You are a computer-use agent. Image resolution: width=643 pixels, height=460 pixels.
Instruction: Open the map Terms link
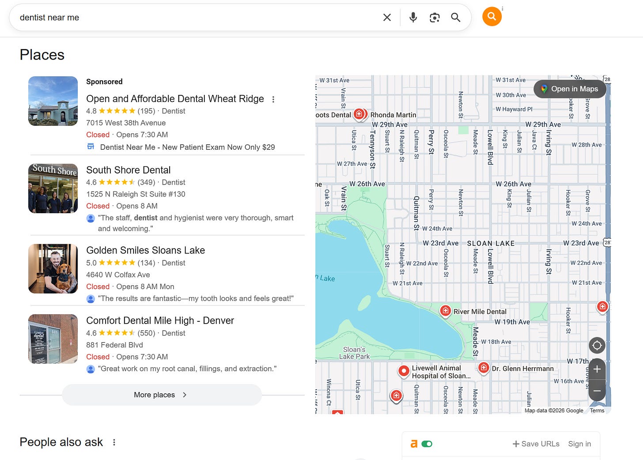[x=597, y=411]
